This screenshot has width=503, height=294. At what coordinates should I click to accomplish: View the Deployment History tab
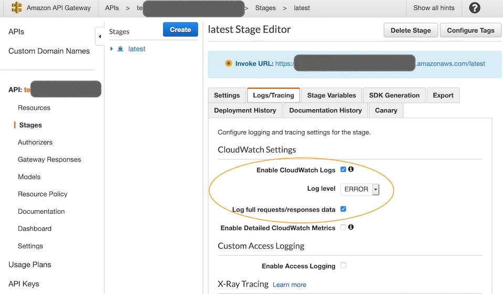245,110
